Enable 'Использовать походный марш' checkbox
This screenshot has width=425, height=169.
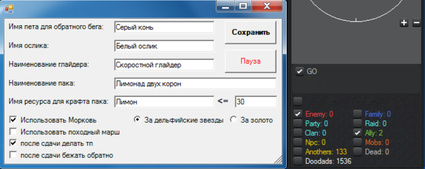tap(13, 132)
